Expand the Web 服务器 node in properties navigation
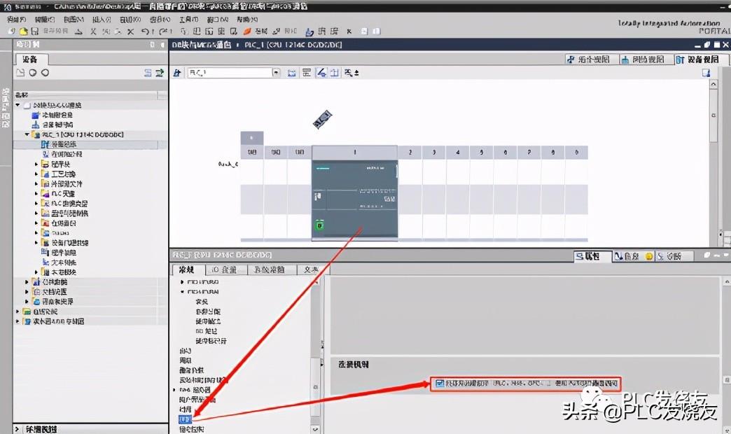This screenshot has width=731, height=434. pyautogui.click(x=175, y=390)
